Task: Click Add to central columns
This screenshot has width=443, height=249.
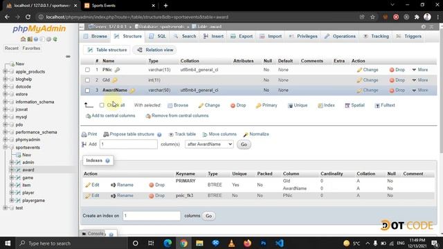Action: (111, 116)
